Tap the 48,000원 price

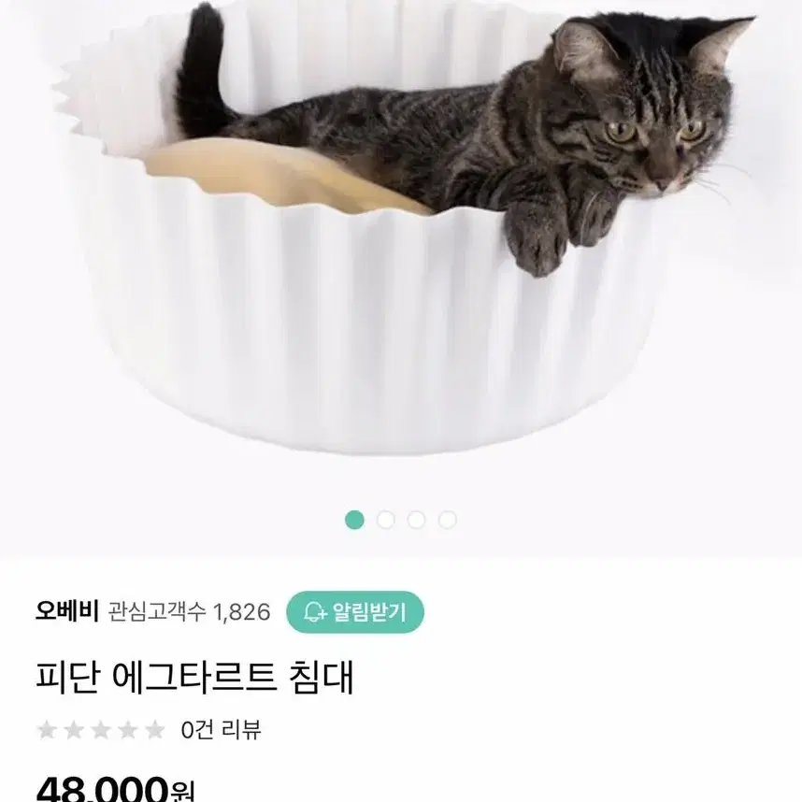click(x=115, y=788)
